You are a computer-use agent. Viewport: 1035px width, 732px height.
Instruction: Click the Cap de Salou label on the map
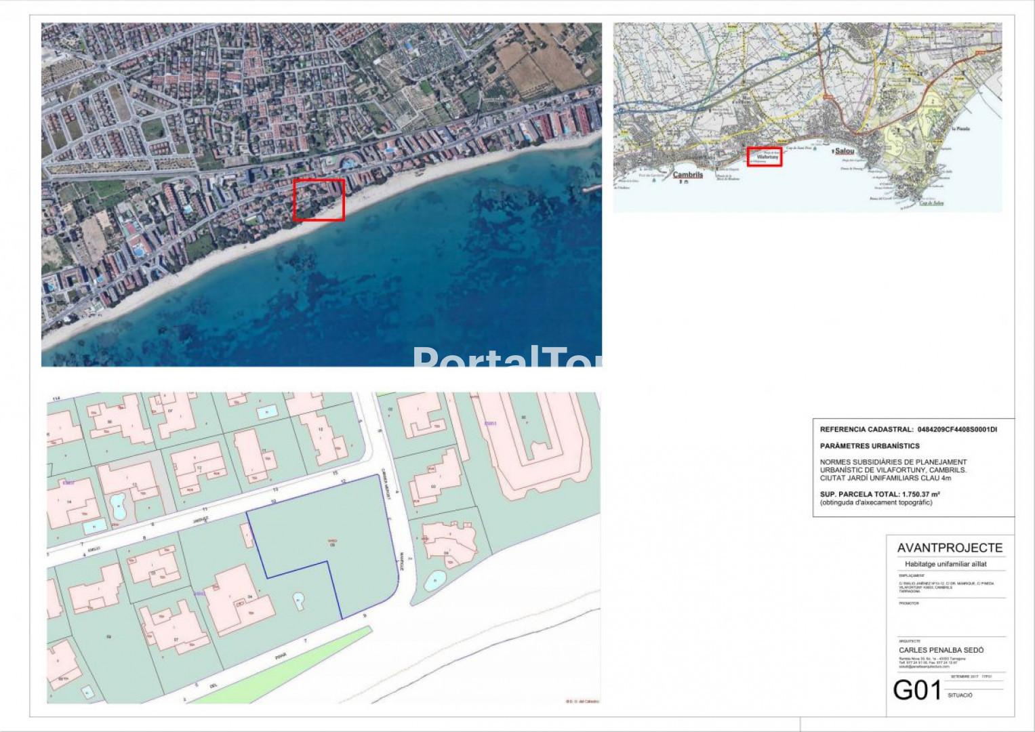pos(931,203)
